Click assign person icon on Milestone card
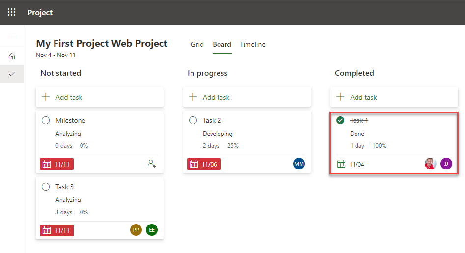Screen dimensions: 465x253 pos(152,164)
